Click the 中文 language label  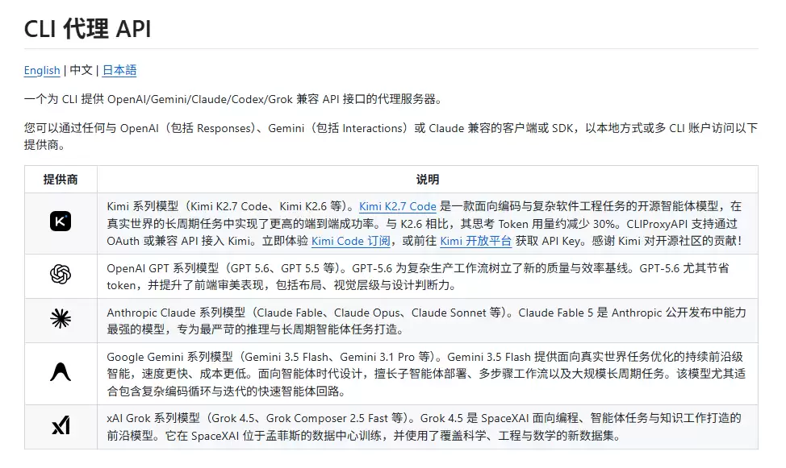(x=81, y=71)
